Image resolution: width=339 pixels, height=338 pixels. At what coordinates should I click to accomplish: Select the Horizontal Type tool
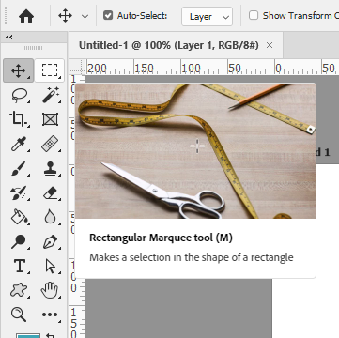[19, 266]
